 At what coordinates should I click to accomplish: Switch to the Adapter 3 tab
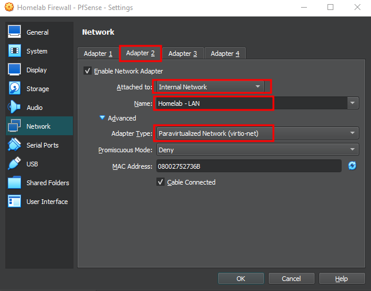pyautogui.click(x=182, y=53)
